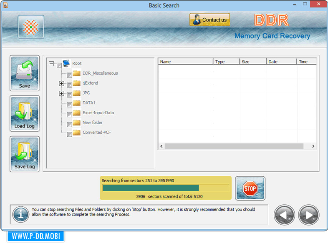Open the Load Log button
328x243 pixels.
[25, 113]
